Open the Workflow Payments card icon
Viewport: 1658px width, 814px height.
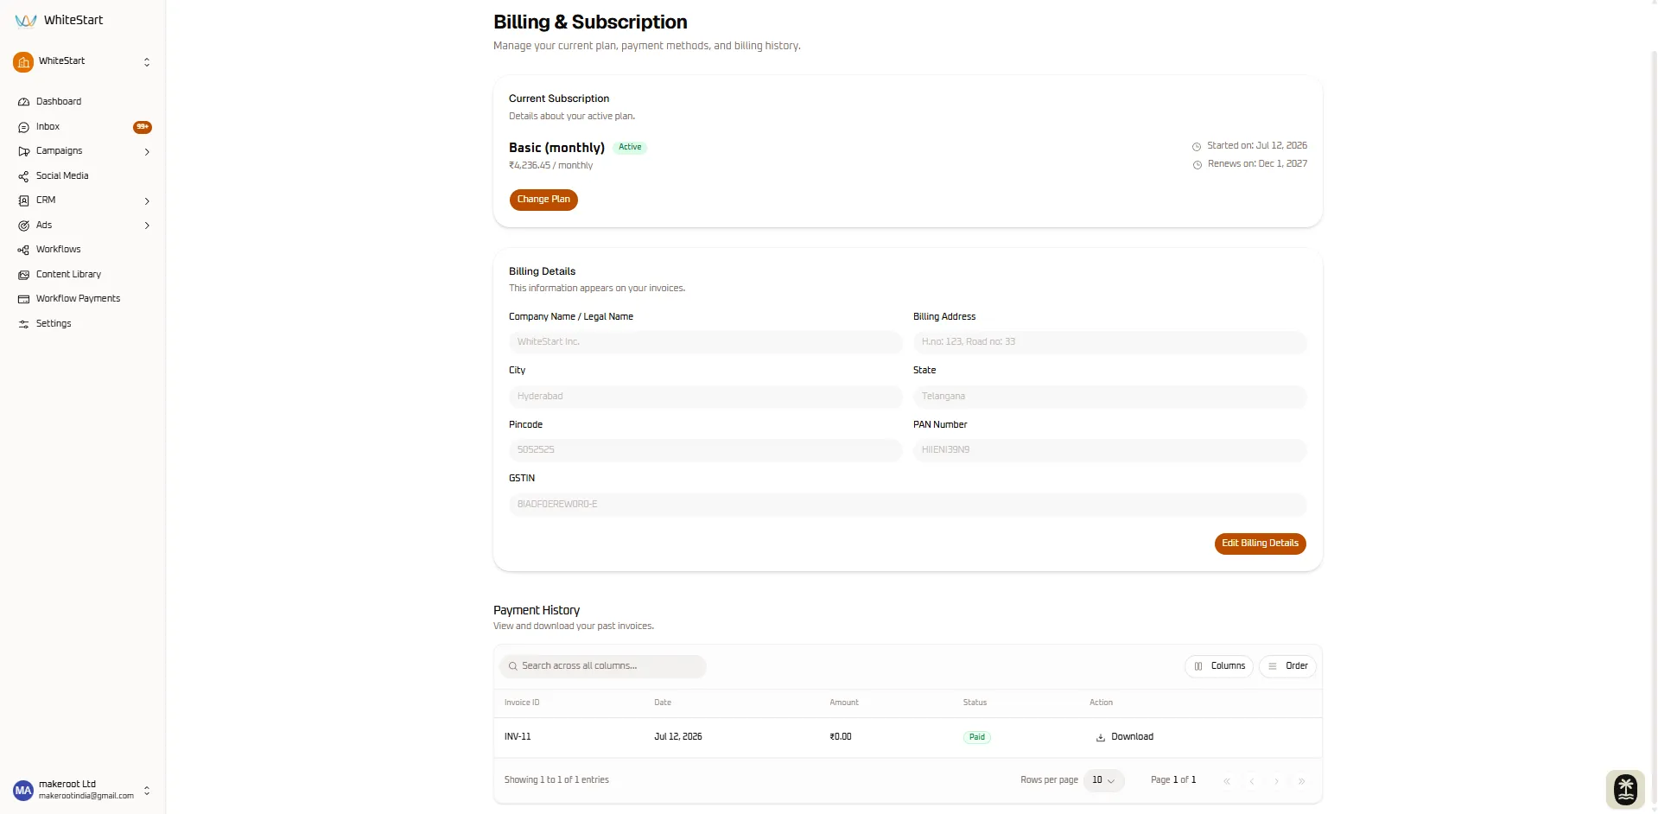point(23,299)
